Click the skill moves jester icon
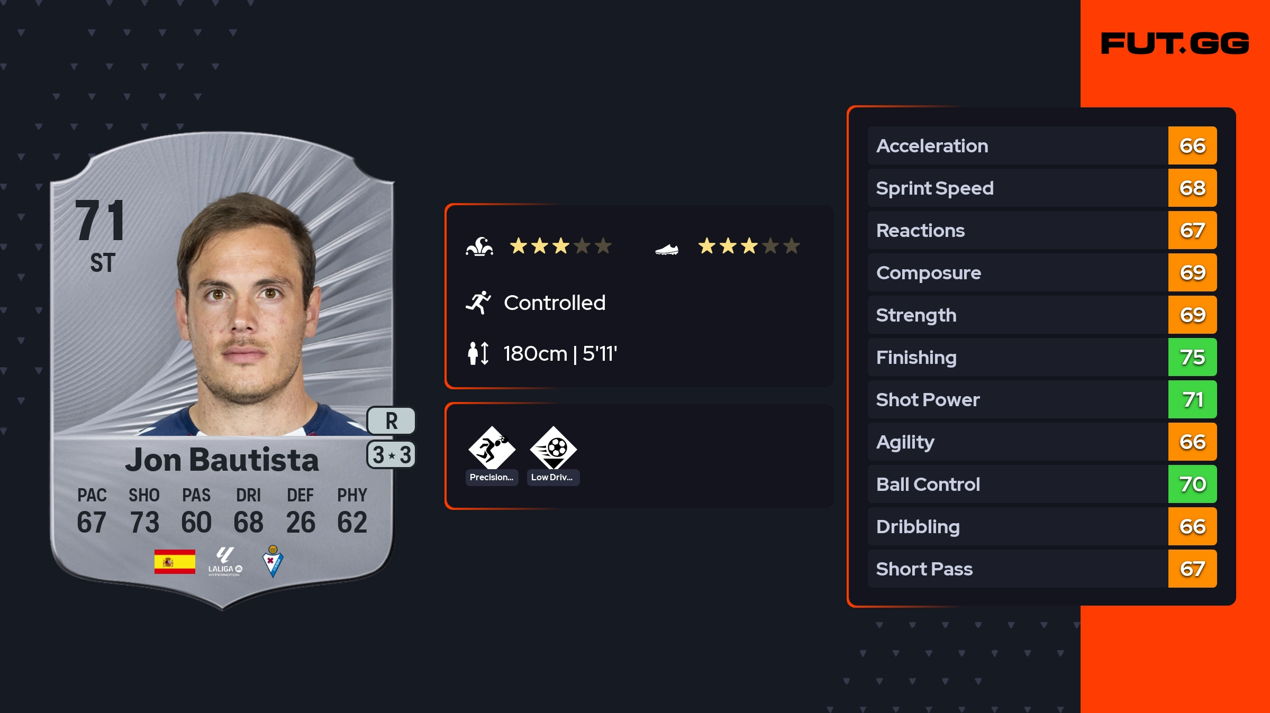Image resolution: width=1270 pixels, height=713 pixels. (x=479, y=246)
